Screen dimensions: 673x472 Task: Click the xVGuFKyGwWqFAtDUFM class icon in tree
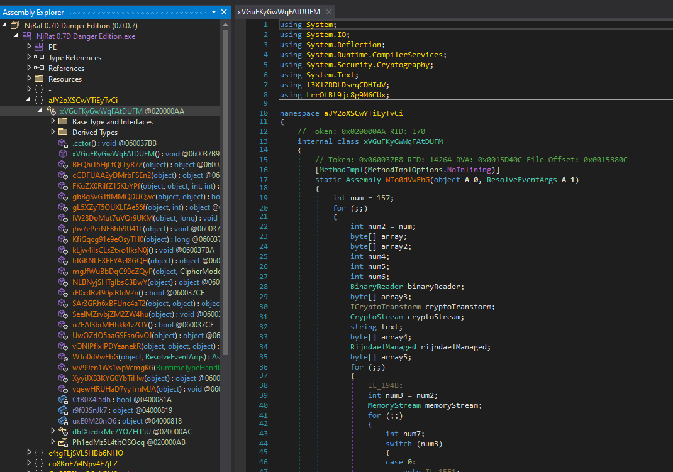pos(51,111)
